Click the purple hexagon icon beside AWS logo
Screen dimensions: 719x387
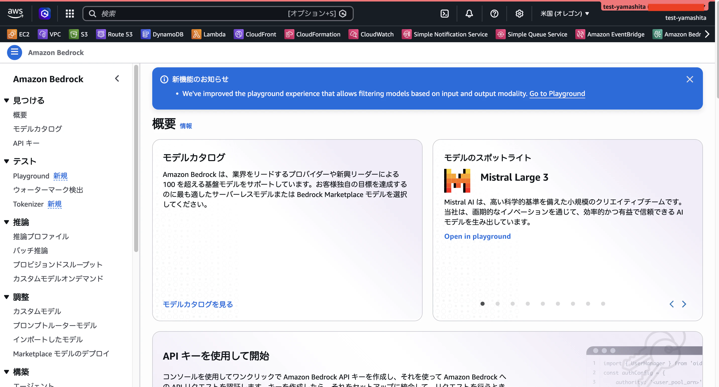click(45, 13)
